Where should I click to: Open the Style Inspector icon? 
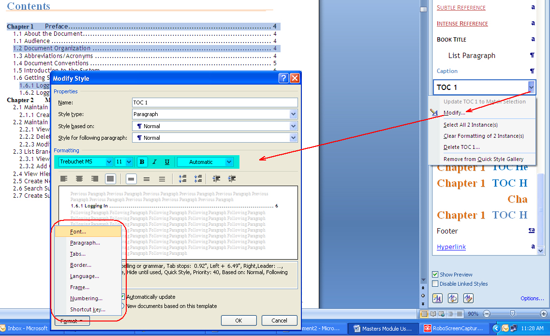[x=453, y=298]
